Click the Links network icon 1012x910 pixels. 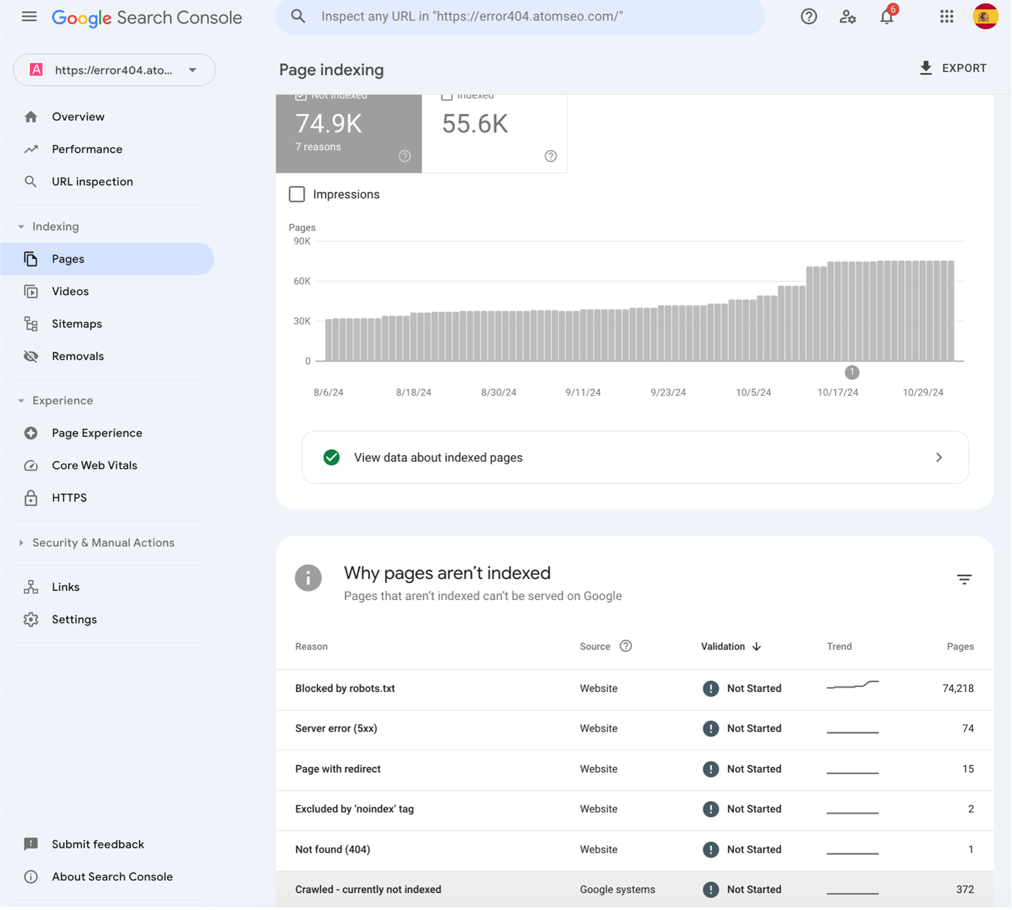pos(31,587)
